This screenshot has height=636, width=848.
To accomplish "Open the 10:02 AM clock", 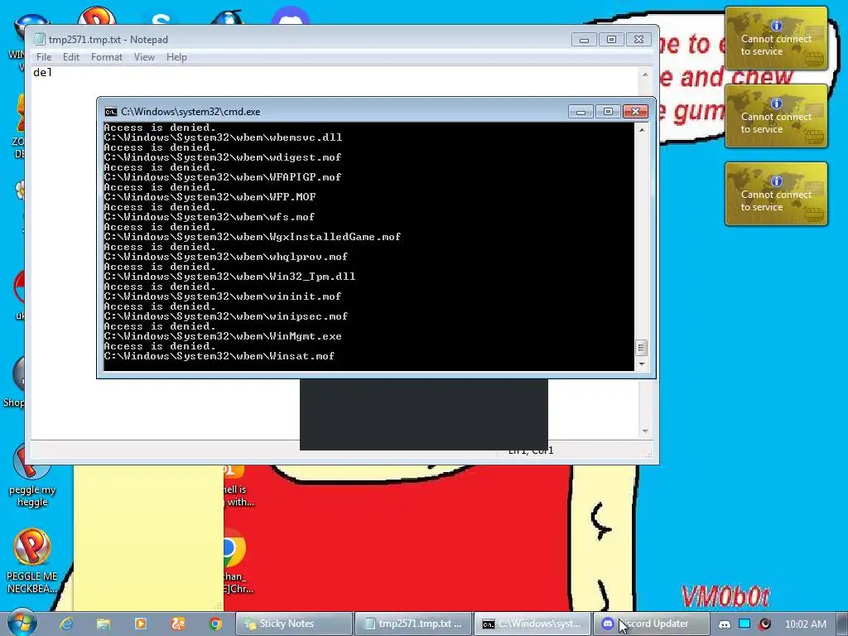I will pos(805,624).
